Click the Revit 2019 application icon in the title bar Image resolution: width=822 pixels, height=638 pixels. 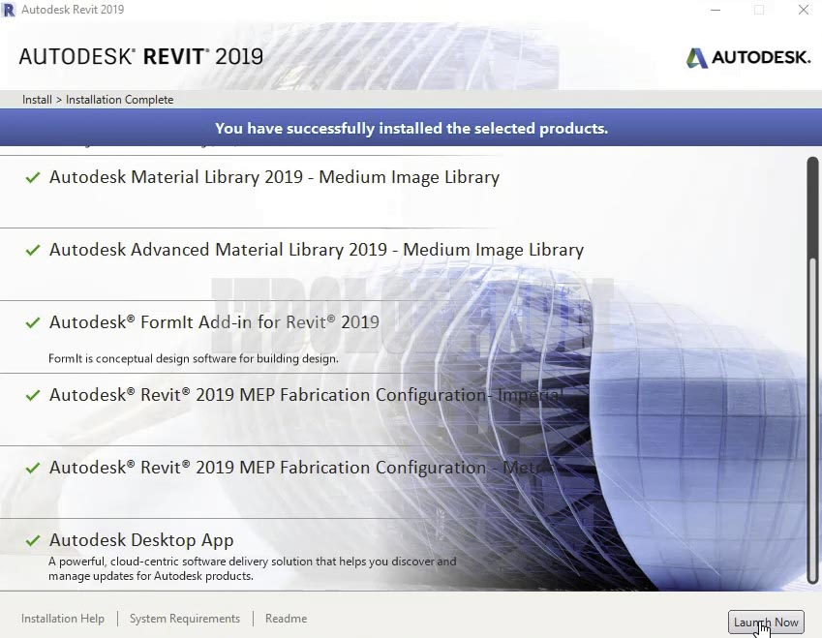(11, 9)
